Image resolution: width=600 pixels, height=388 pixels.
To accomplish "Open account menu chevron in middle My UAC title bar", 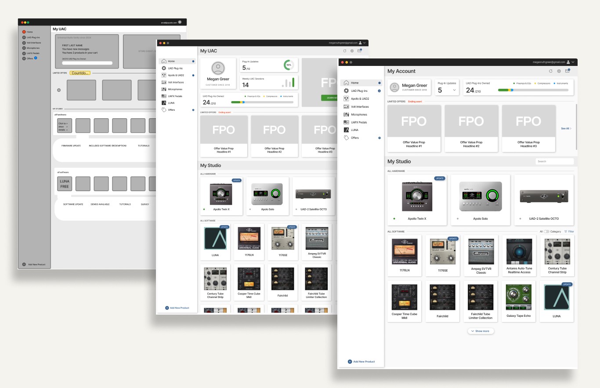I will point(365,43).
